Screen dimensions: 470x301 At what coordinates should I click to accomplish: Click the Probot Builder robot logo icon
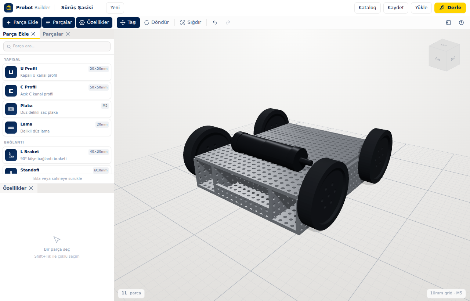pos(8,8)
